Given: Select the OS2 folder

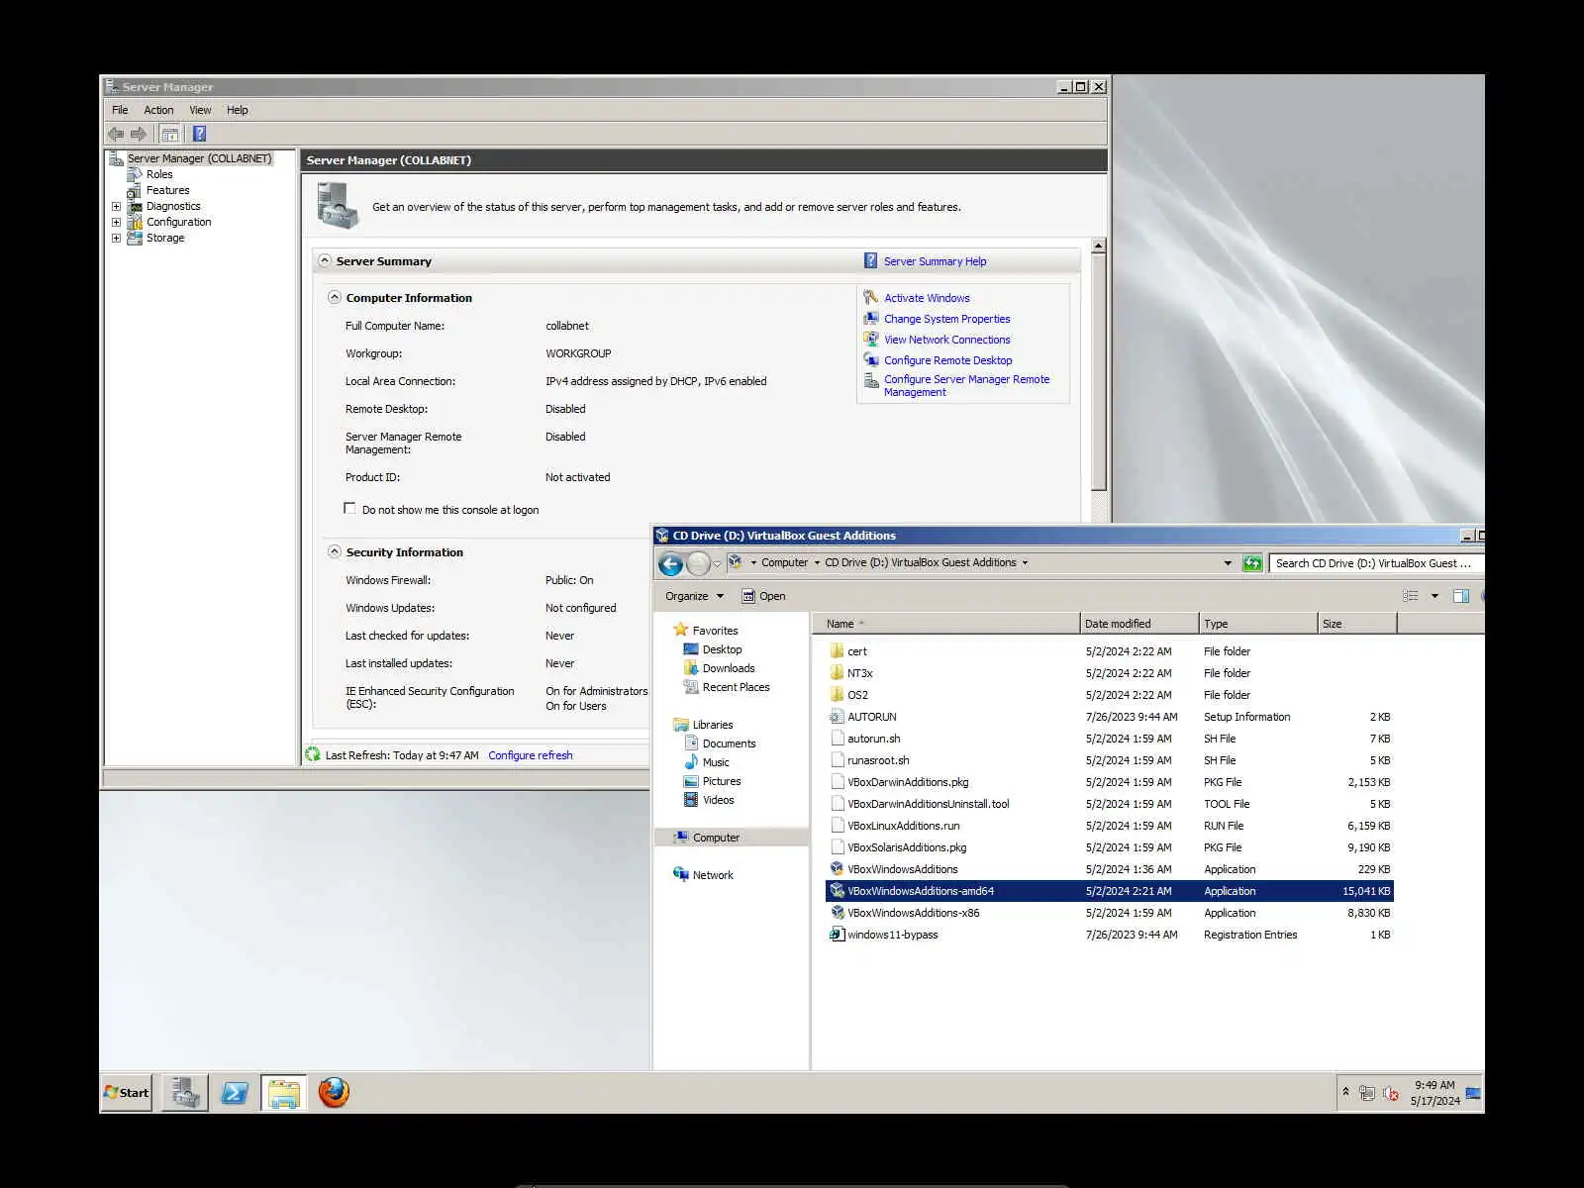Looking at the screenshot, I should pyautogui.click(x=857, y=695).
